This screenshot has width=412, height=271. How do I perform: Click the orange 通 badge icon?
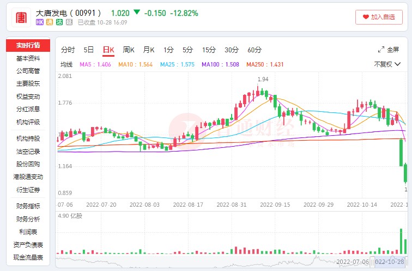(50, 22)
